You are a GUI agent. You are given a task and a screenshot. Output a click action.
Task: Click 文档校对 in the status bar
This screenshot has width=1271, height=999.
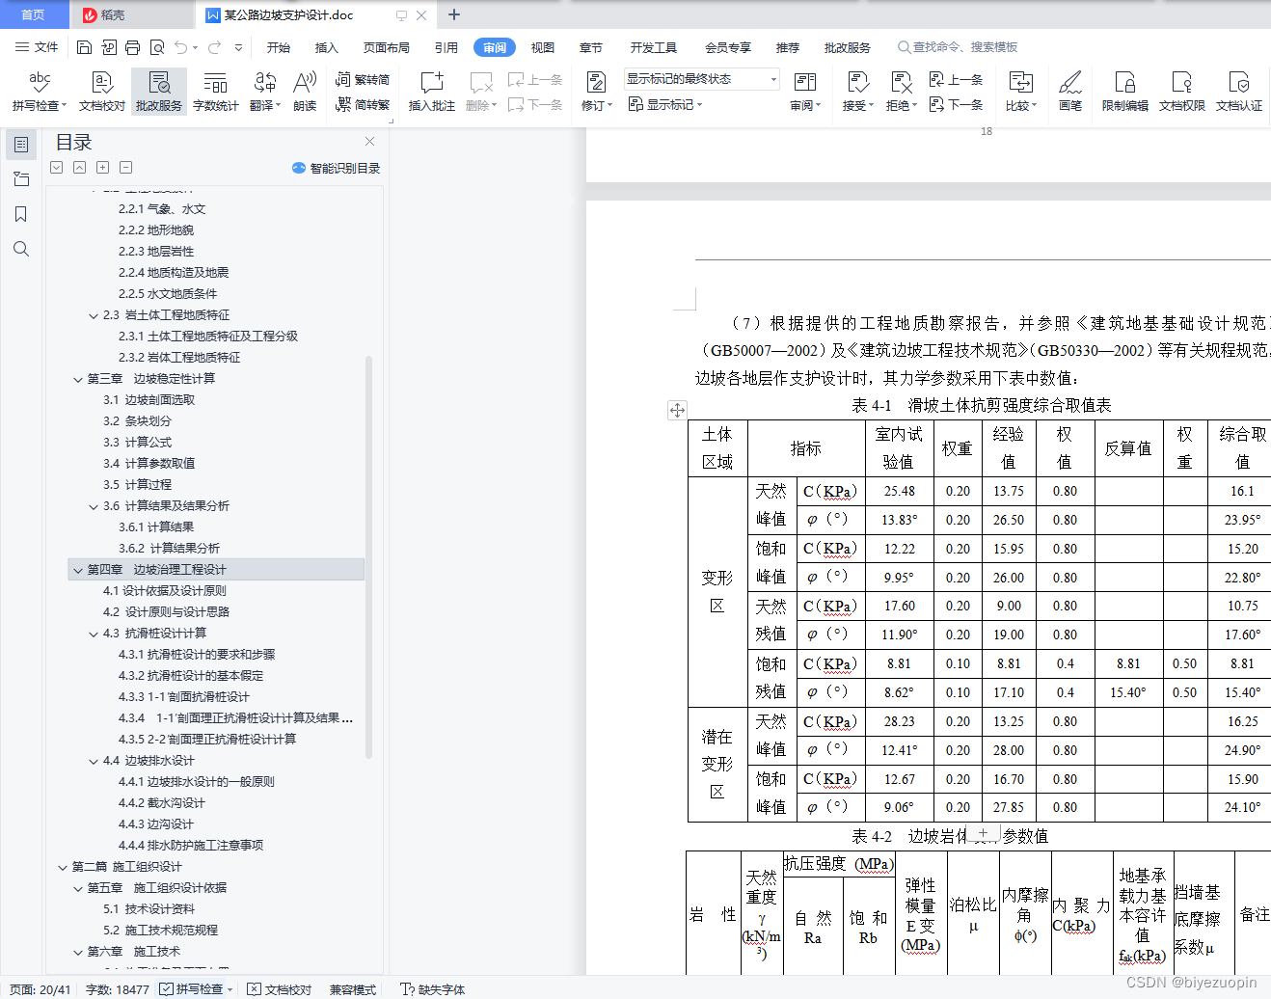pos(280,989)
